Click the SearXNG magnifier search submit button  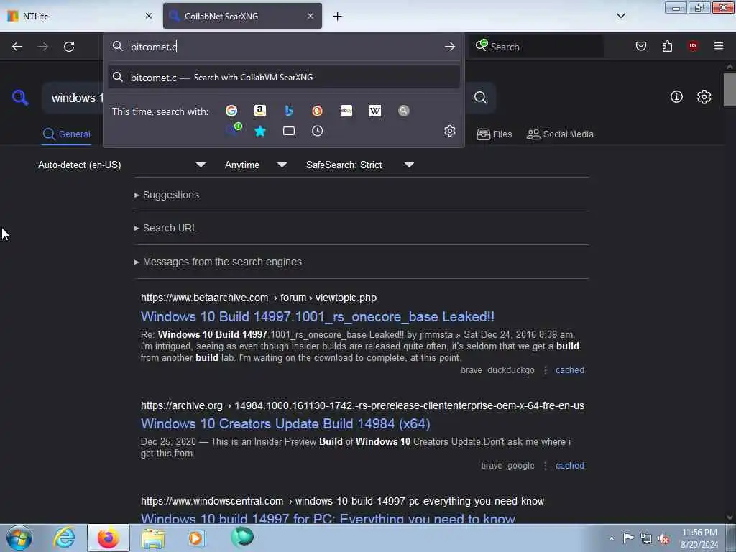pyautogui.click(x=480, y=98)
